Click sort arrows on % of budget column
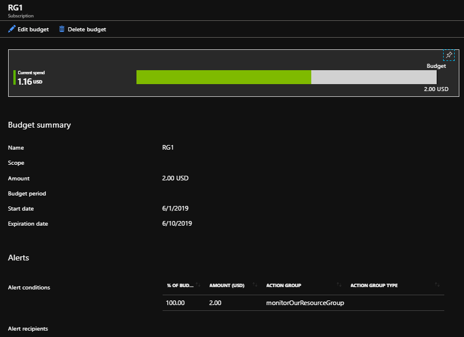The width and height of the screenshot is (464, 337). tap(198, 285)
